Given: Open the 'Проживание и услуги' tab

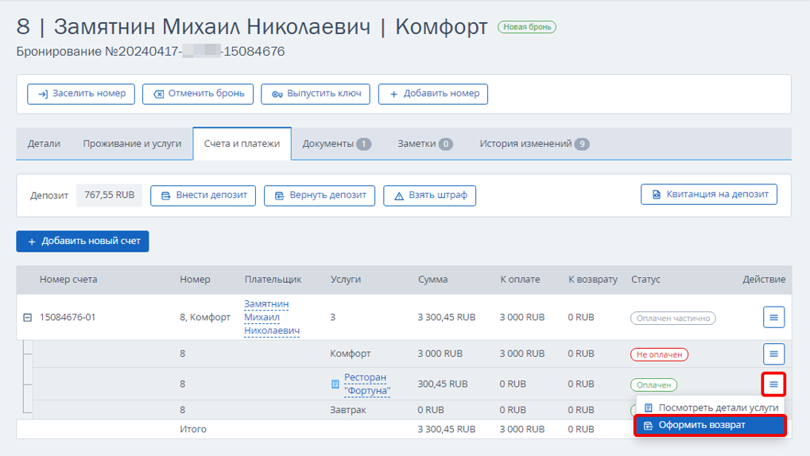Looking at the screenshot, I should (132, 144).
